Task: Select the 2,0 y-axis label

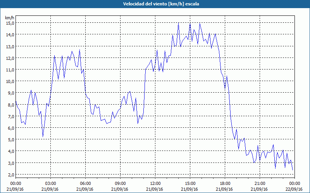Action: pyautogui.click(x=11, y=175)
